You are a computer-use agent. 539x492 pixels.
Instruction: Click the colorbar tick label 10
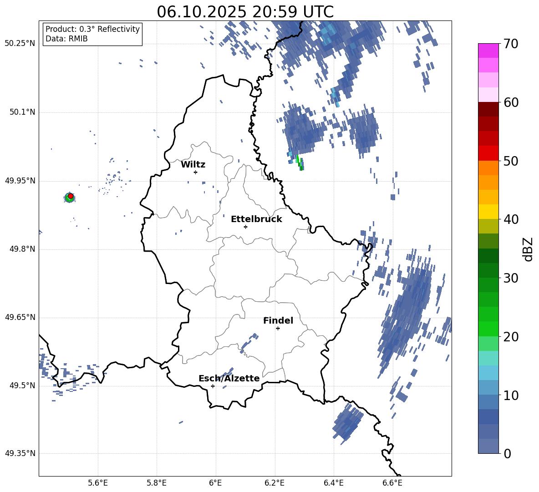(511, 396)
